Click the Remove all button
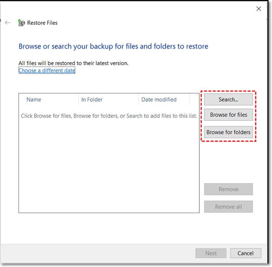The image size is (272, 267). tap(228, 207)
